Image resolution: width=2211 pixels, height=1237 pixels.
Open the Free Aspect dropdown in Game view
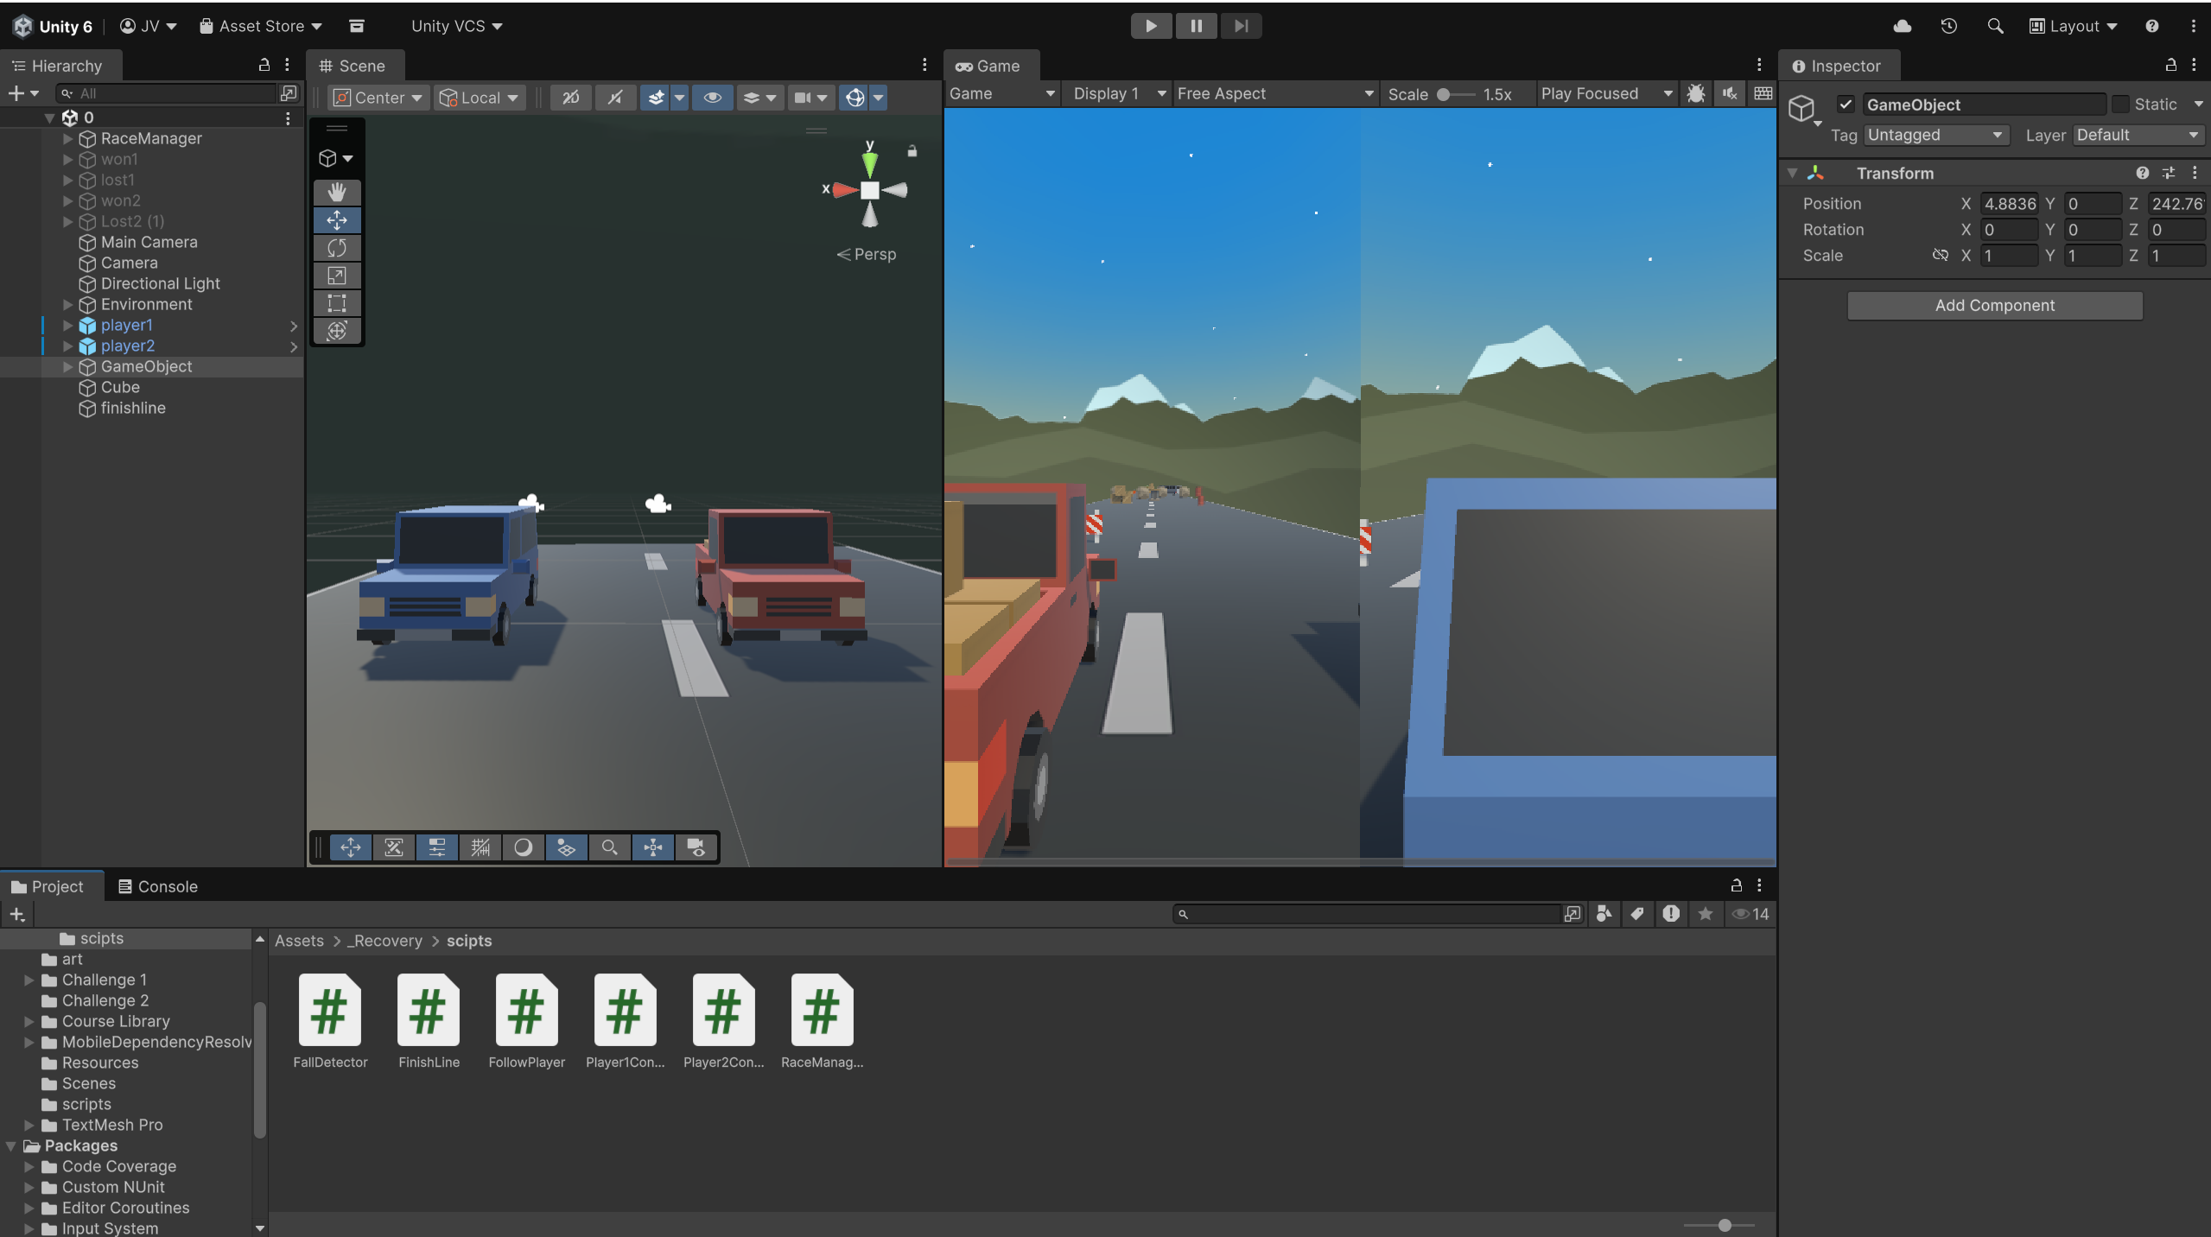[x=1274, y=93]
